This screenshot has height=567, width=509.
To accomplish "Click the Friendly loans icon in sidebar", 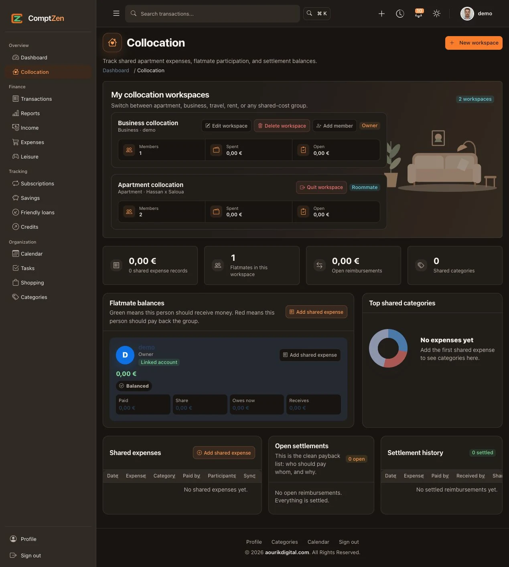I will (x=16, y=212).
